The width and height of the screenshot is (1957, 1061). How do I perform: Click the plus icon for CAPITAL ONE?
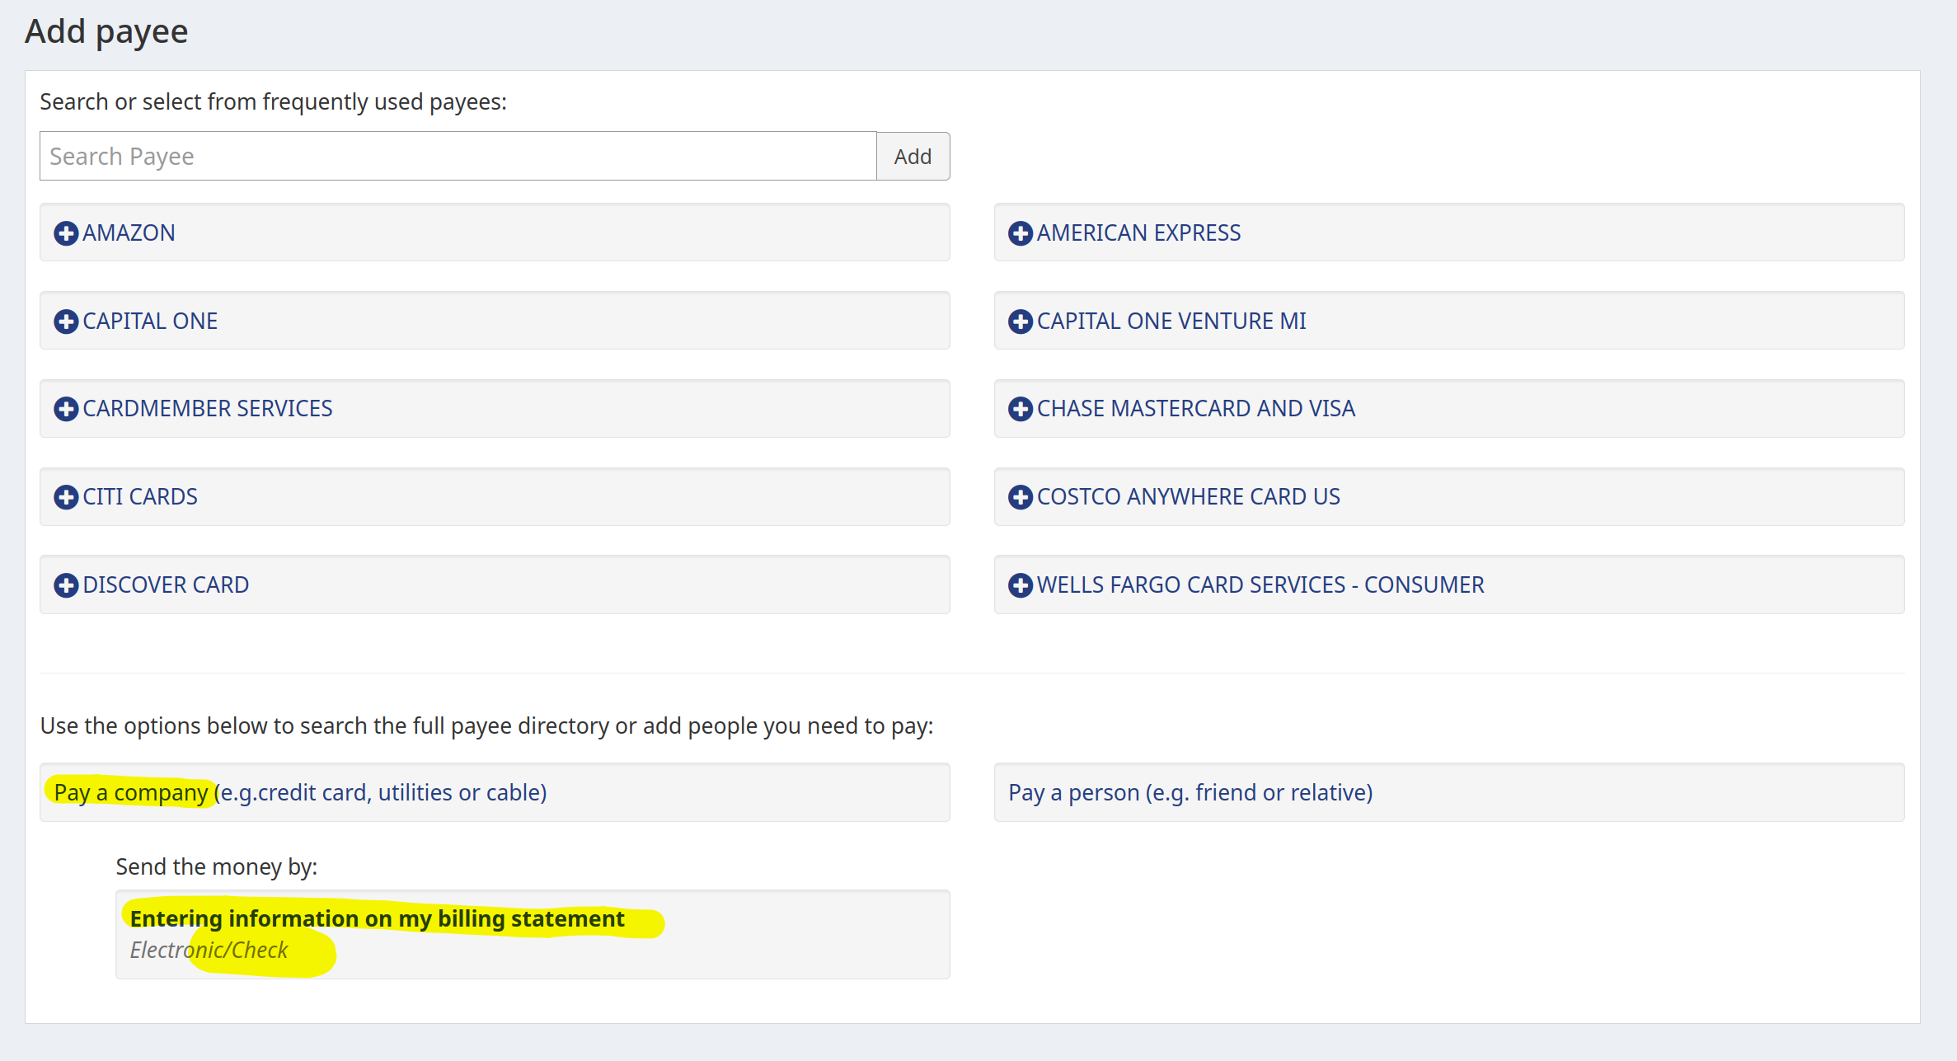[66, 322]
